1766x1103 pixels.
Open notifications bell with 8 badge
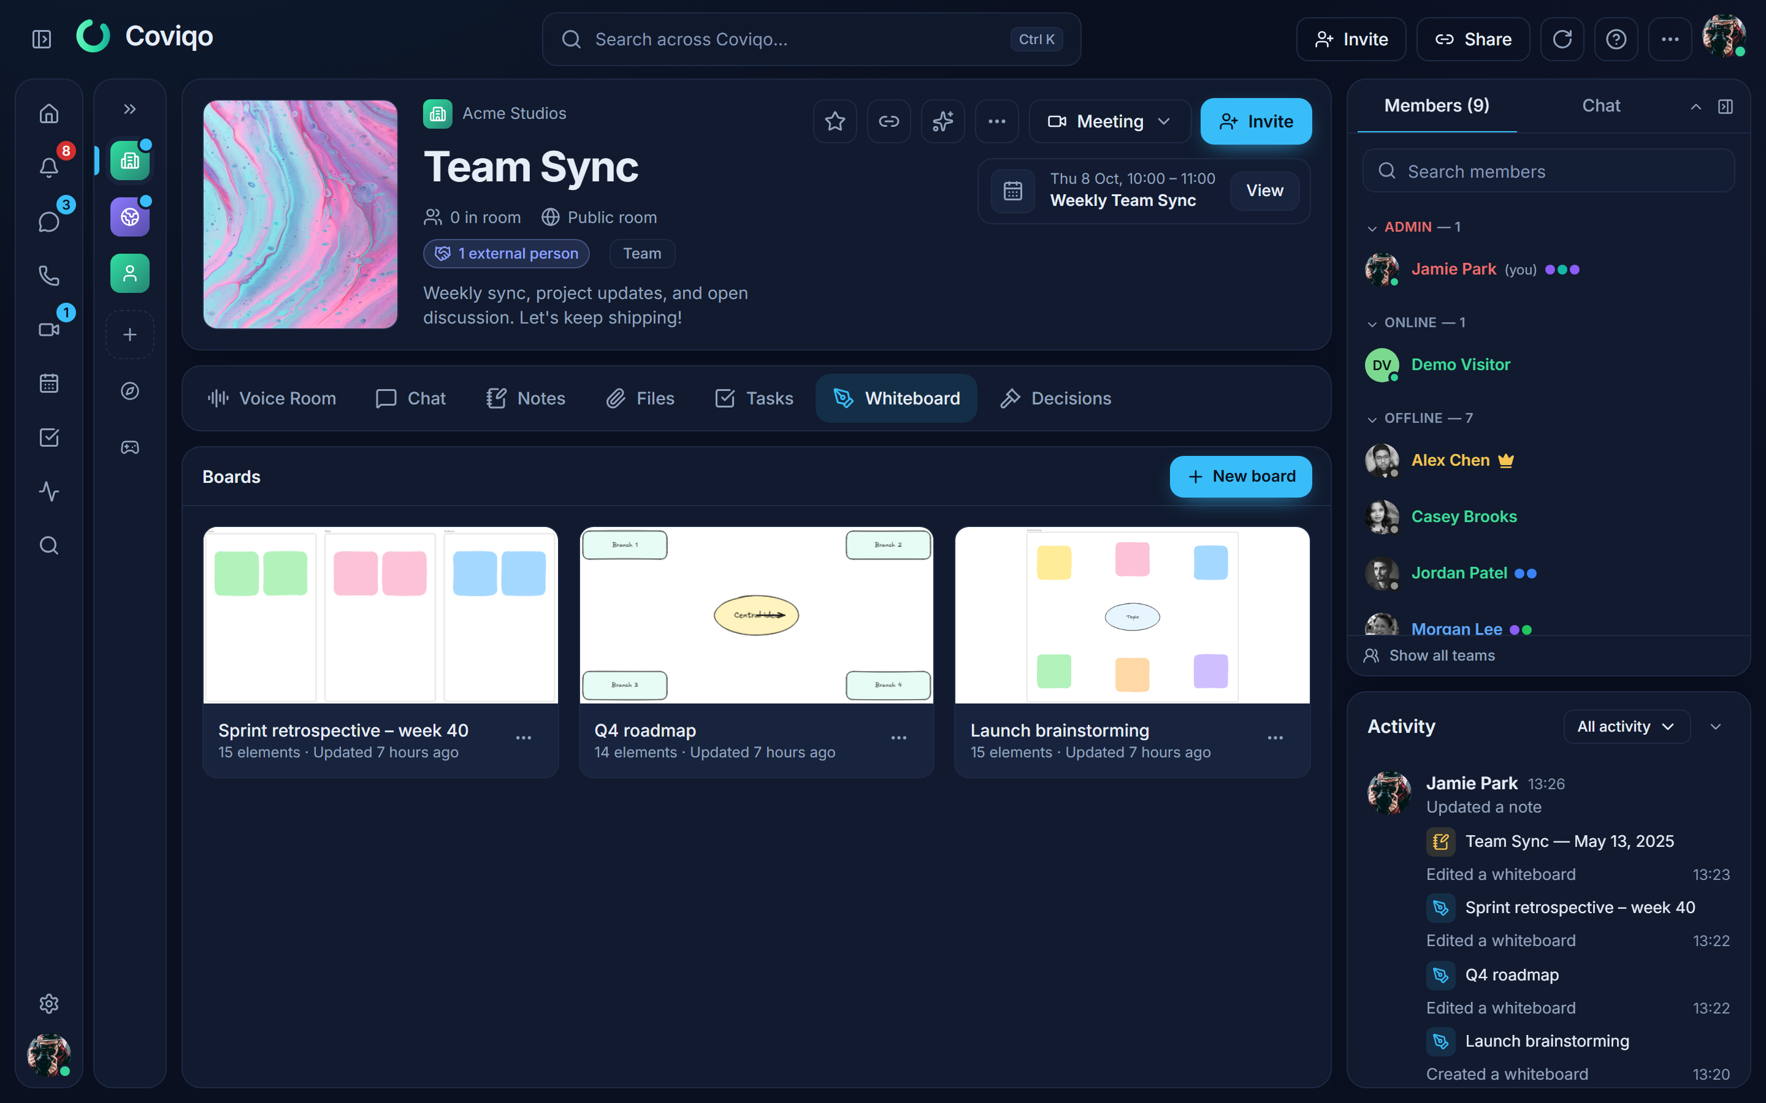[x=49, y=167]
